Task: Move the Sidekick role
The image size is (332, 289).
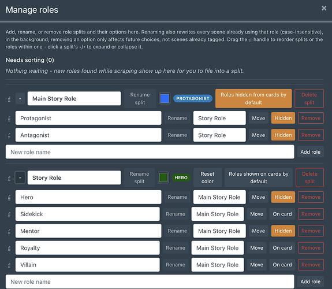Action: pos(256,214)
